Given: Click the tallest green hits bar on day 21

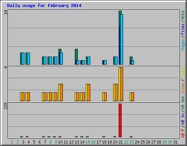Looking at the screenshot, I should click(120, 18).
